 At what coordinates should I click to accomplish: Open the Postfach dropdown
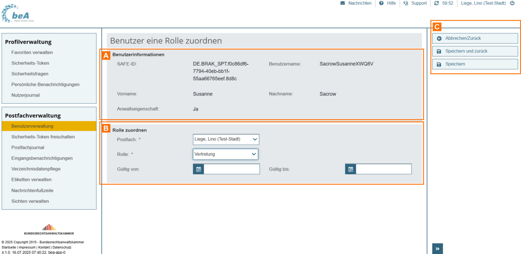(226, 139)
